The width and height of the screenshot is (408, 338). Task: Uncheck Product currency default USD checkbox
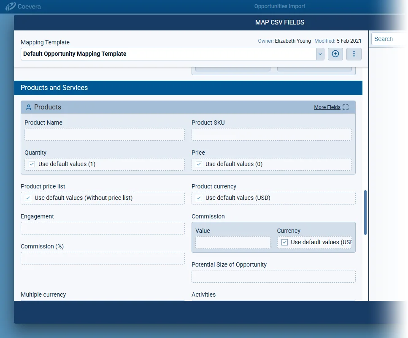[x=199, y=198]
